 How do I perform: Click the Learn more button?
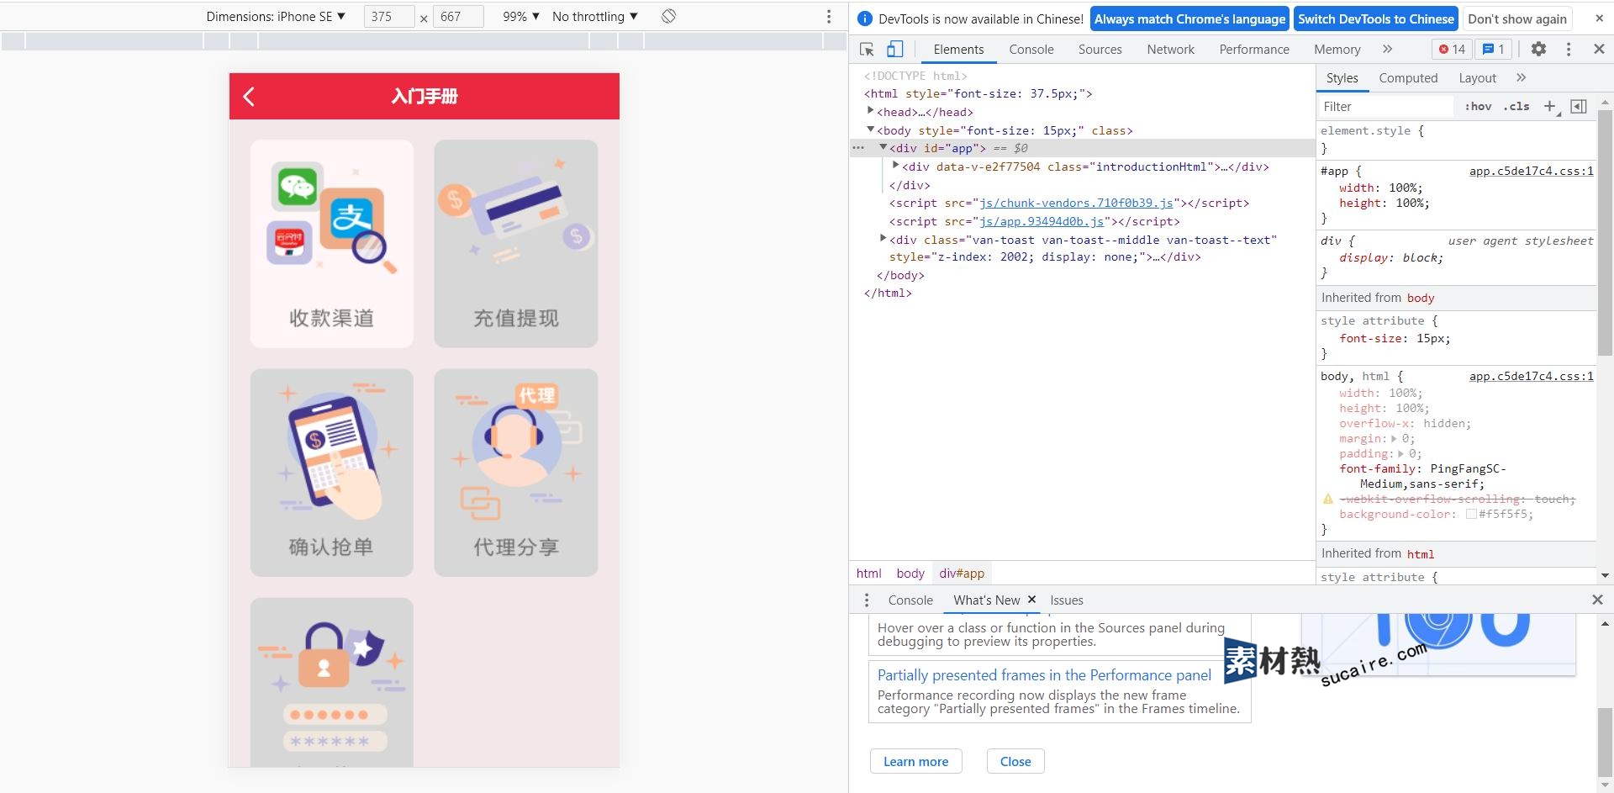tap(915, 762)
